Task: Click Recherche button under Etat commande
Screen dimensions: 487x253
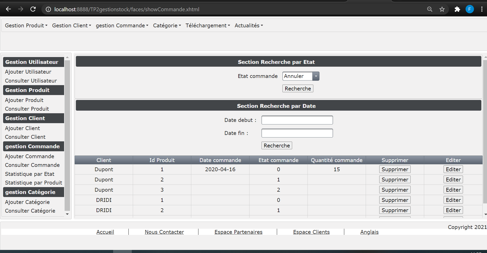Action: tap(298, 89)
